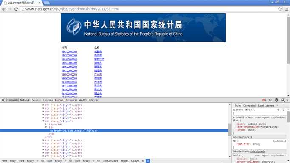The image size is (290, 163).
Task: Open the 乐山市 city link
Action: pos(98,86)
